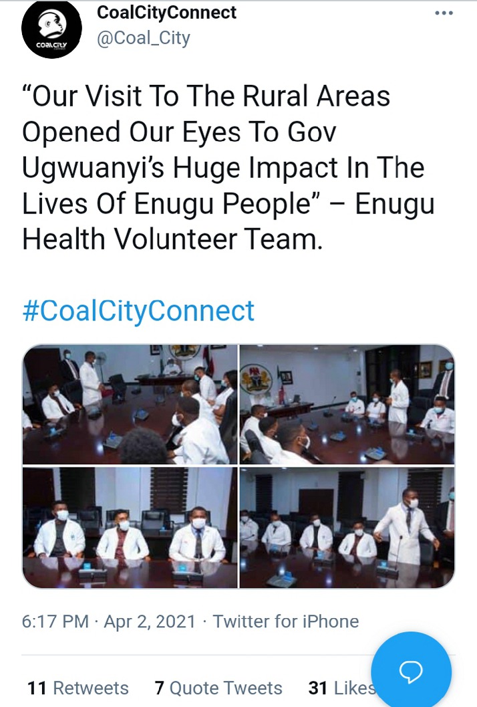
Task: Open the CoalCityConnect display name
Action: [166, 12]
